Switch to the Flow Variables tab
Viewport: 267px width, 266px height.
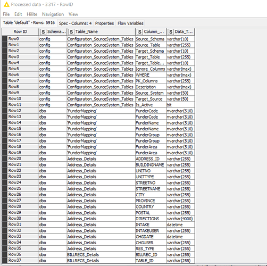pos(130,23)
